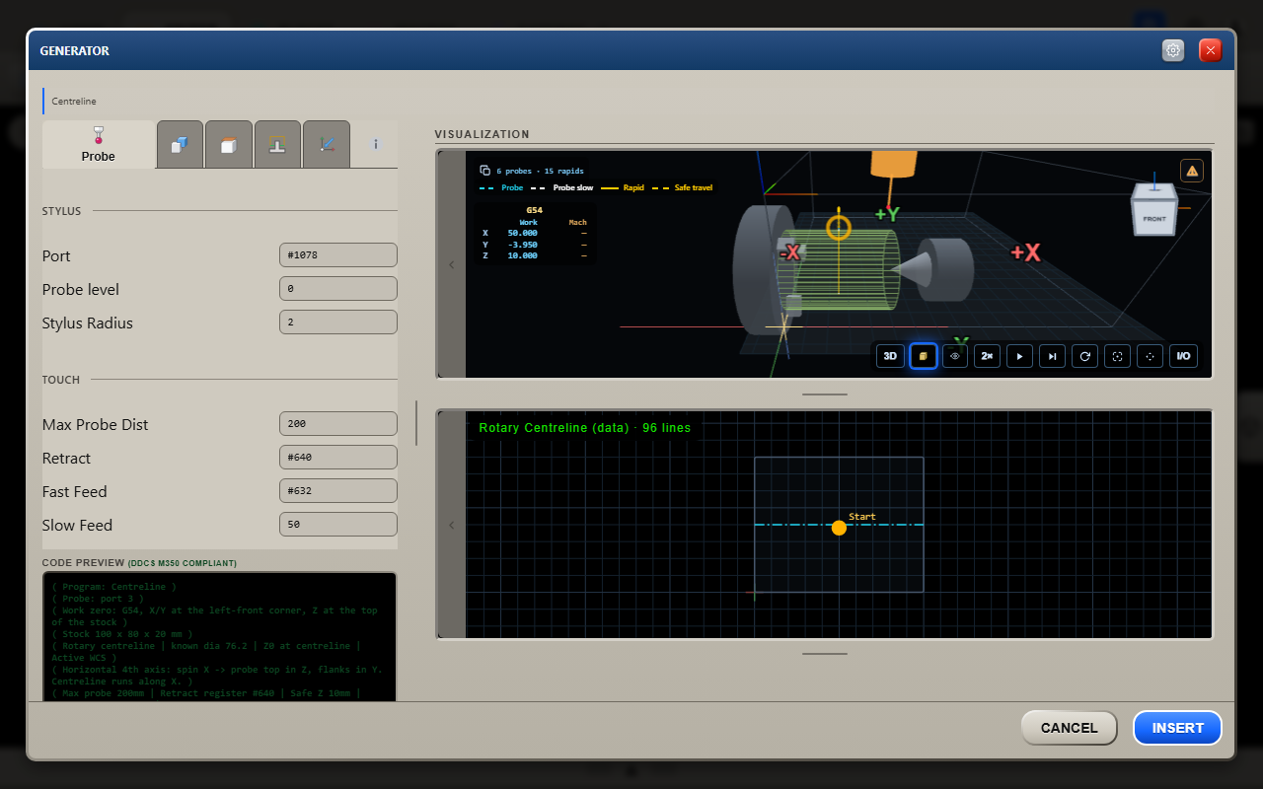Open the Generator settings gear
Viewport: 1263px width, 789px height.
coord(1173,50)
